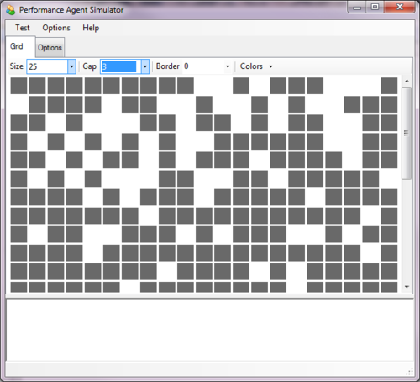
Task: Click inside the Size input field
Action: [47, 66]
